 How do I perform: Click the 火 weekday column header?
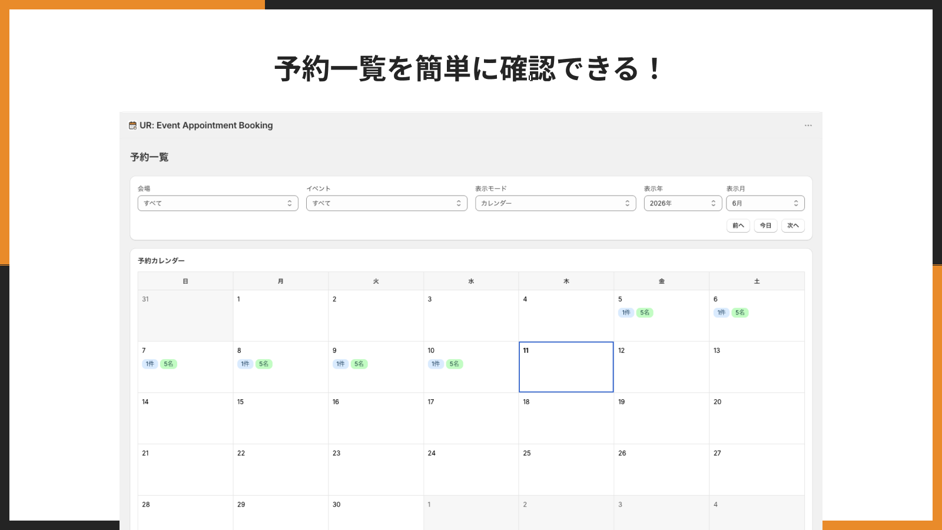pyautogui.click(x=376, y=281)
